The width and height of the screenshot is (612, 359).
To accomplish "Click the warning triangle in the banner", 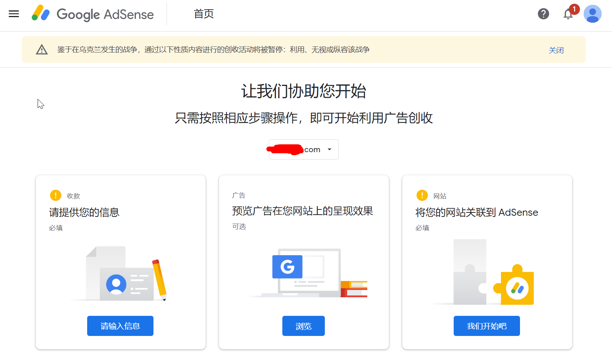I will tap(42, 49).
